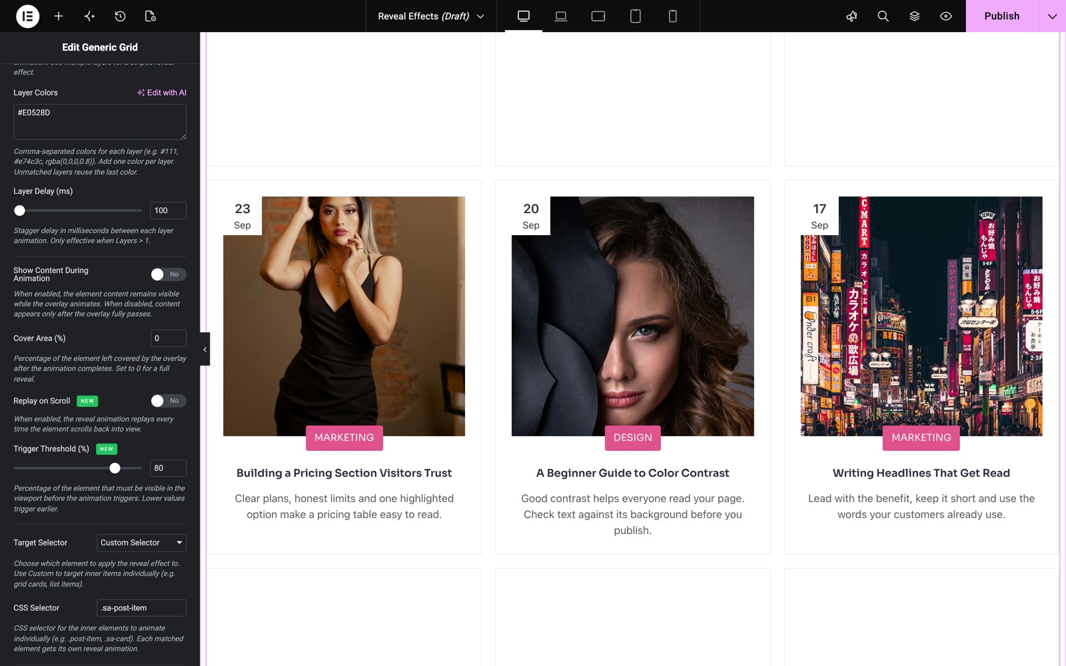This screenshot has height=666, width=1066.
Task: Open the MARKETING tag on pricing post
Action: coord(344,438)
